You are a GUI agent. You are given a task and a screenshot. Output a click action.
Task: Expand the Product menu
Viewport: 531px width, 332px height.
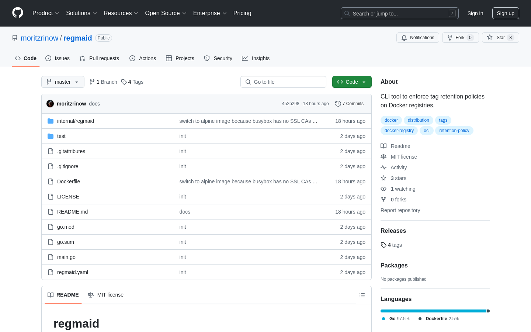coord(46,13)
